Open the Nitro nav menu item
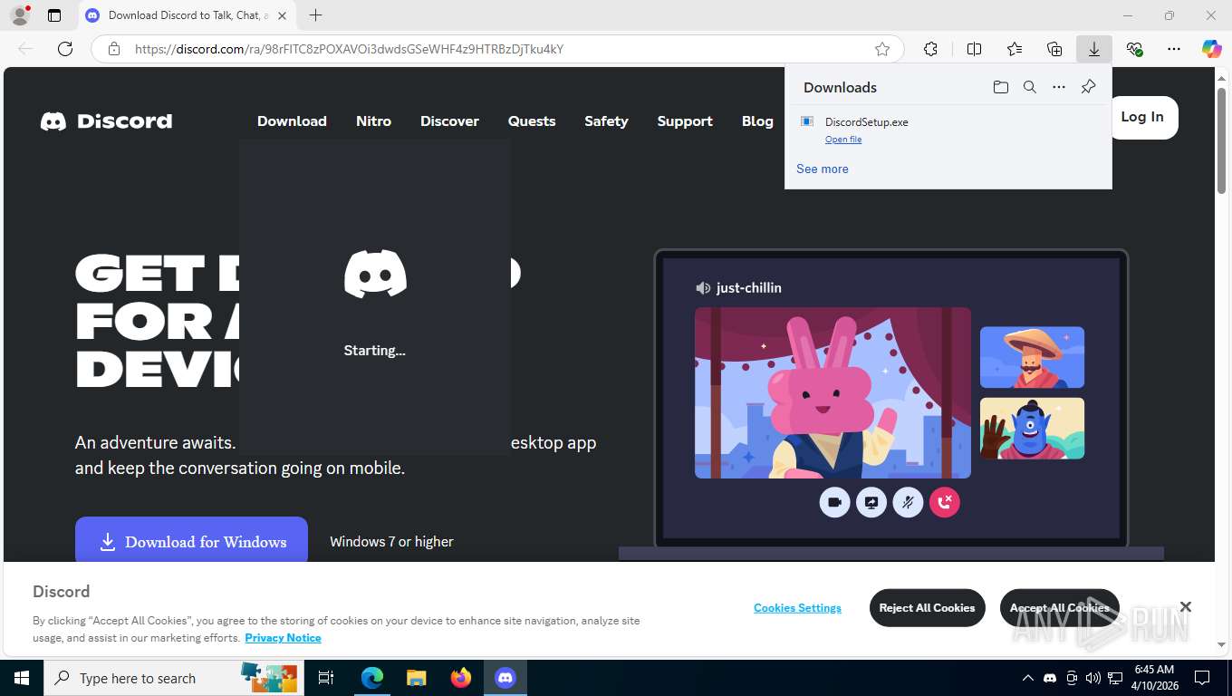The width and height of the screenshot is (1232, 696). click(x=373, y=121)
